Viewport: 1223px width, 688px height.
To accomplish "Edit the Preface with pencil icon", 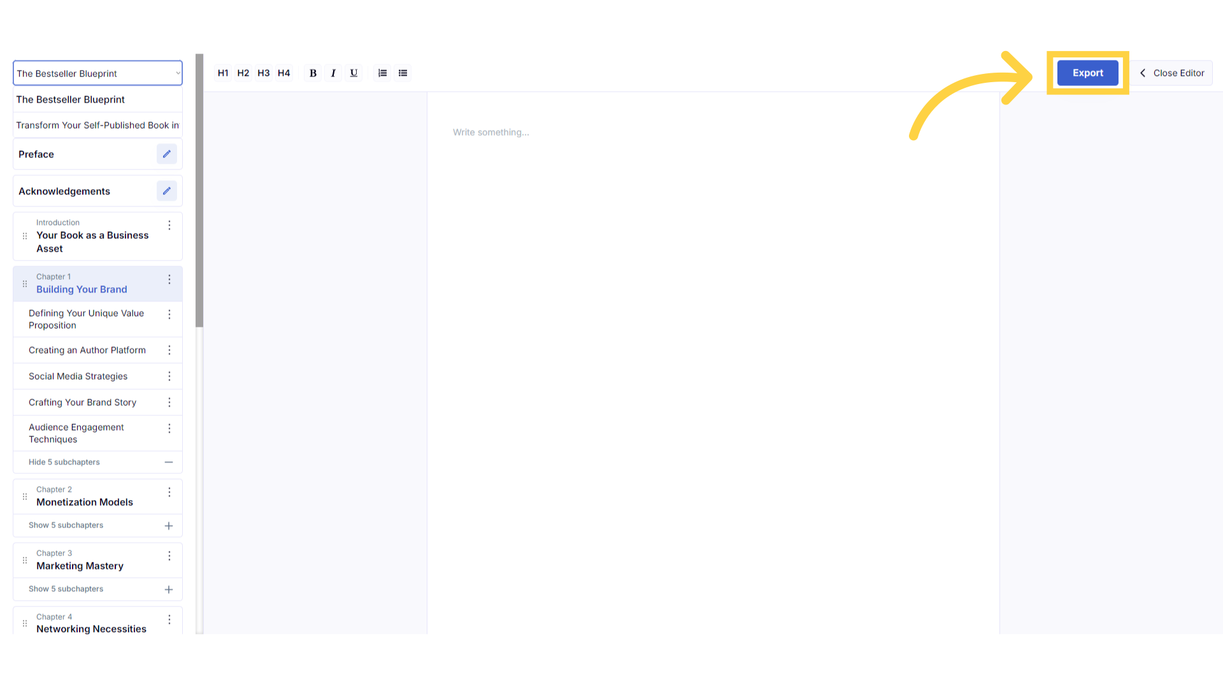I will coord(167,154).
